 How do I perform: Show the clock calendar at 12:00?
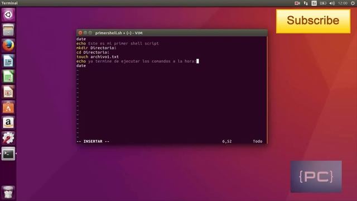coord(342,3)
